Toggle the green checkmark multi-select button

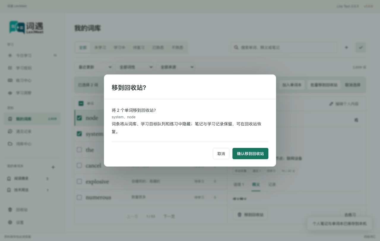tap(360, 47)
